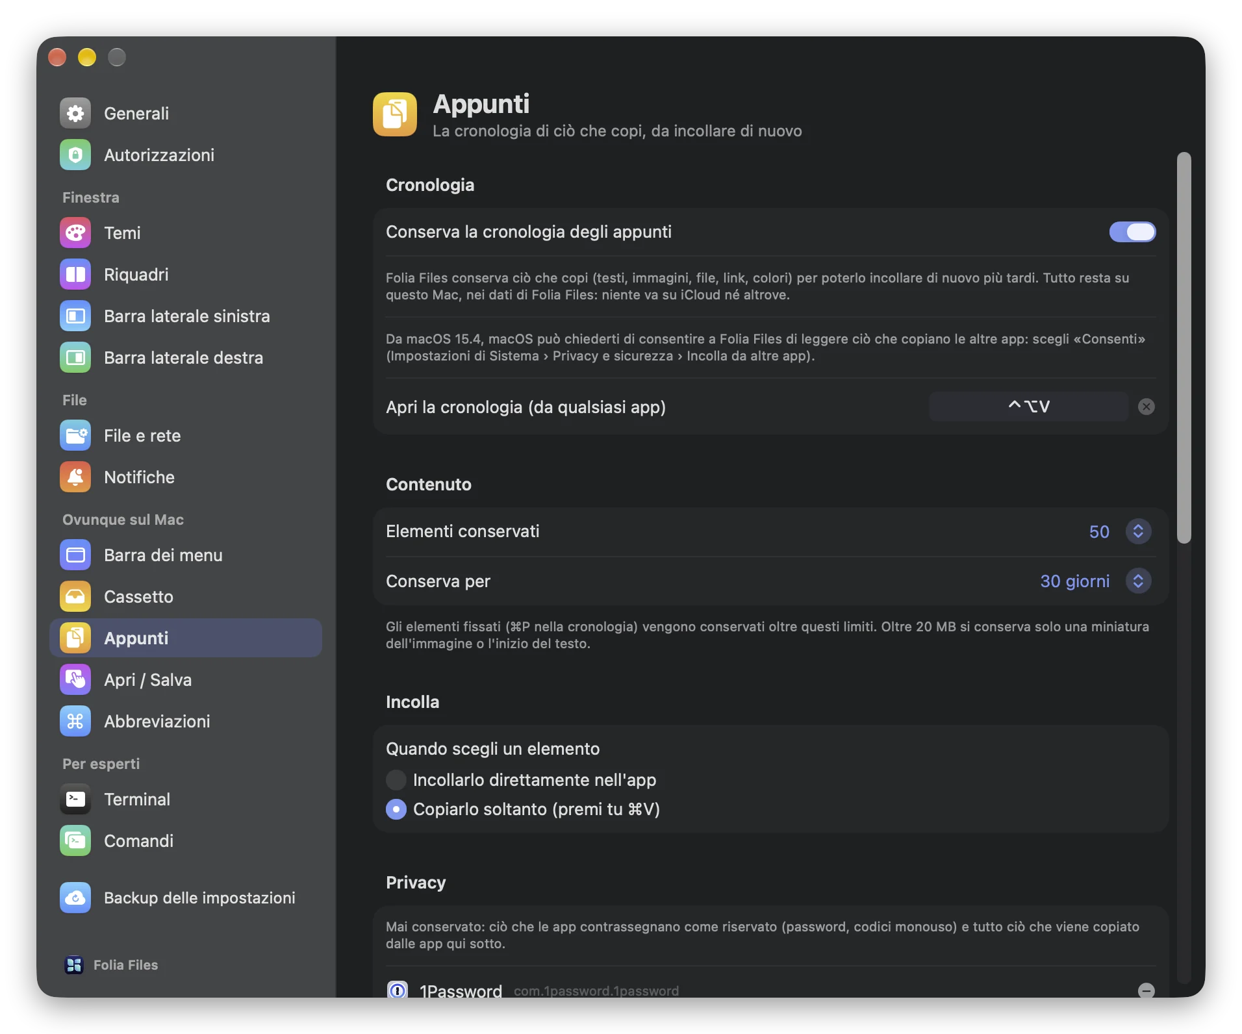Click the Barra dei menu icon

[75, 555]
